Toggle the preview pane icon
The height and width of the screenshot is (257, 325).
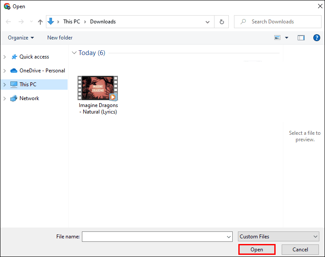(x=301, y=38)
